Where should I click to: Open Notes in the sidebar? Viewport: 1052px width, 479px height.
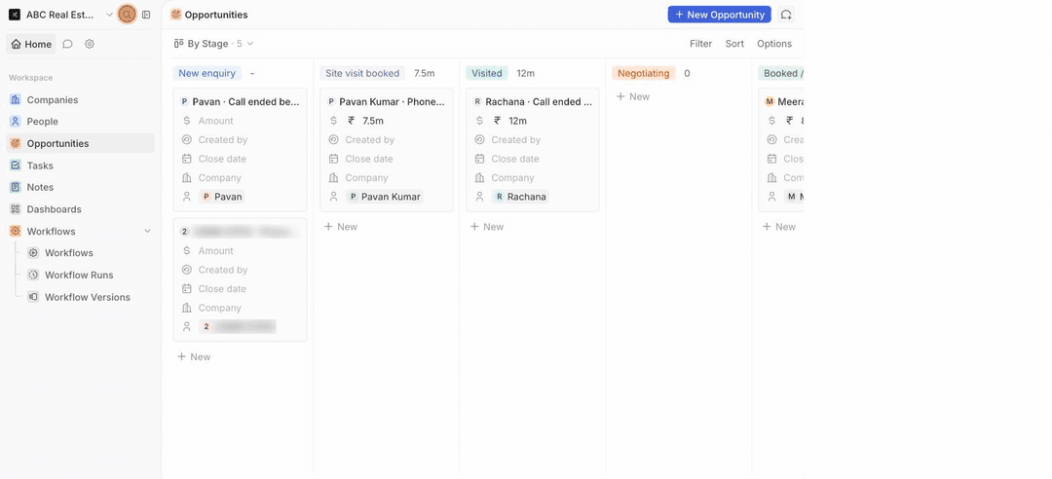pyautogui.click(x=81, y=187)
